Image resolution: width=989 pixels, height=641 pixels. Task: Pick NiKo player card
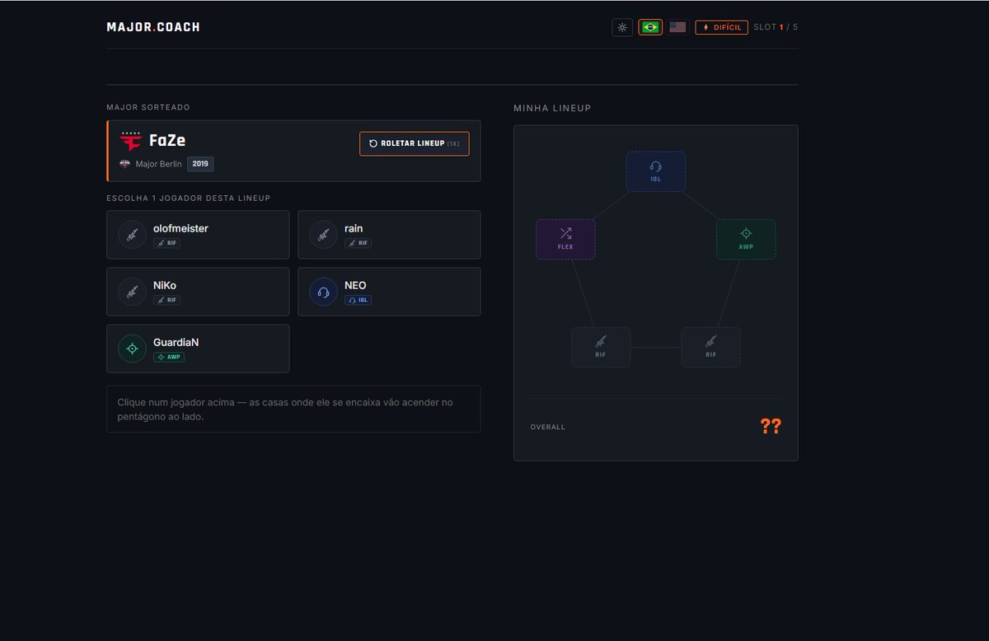(198, 292)
